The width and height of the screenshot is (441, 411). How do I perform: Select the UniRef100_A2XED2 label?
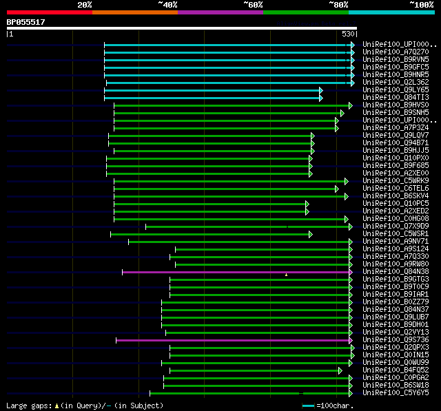pos(396,211)
